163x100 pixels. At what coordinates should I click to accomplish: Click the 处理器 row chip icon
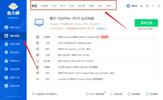(38, 37)
